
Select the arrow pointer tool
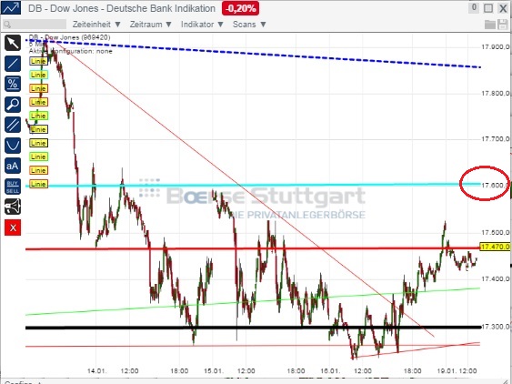pyautogui.click(x=13, y=43)
